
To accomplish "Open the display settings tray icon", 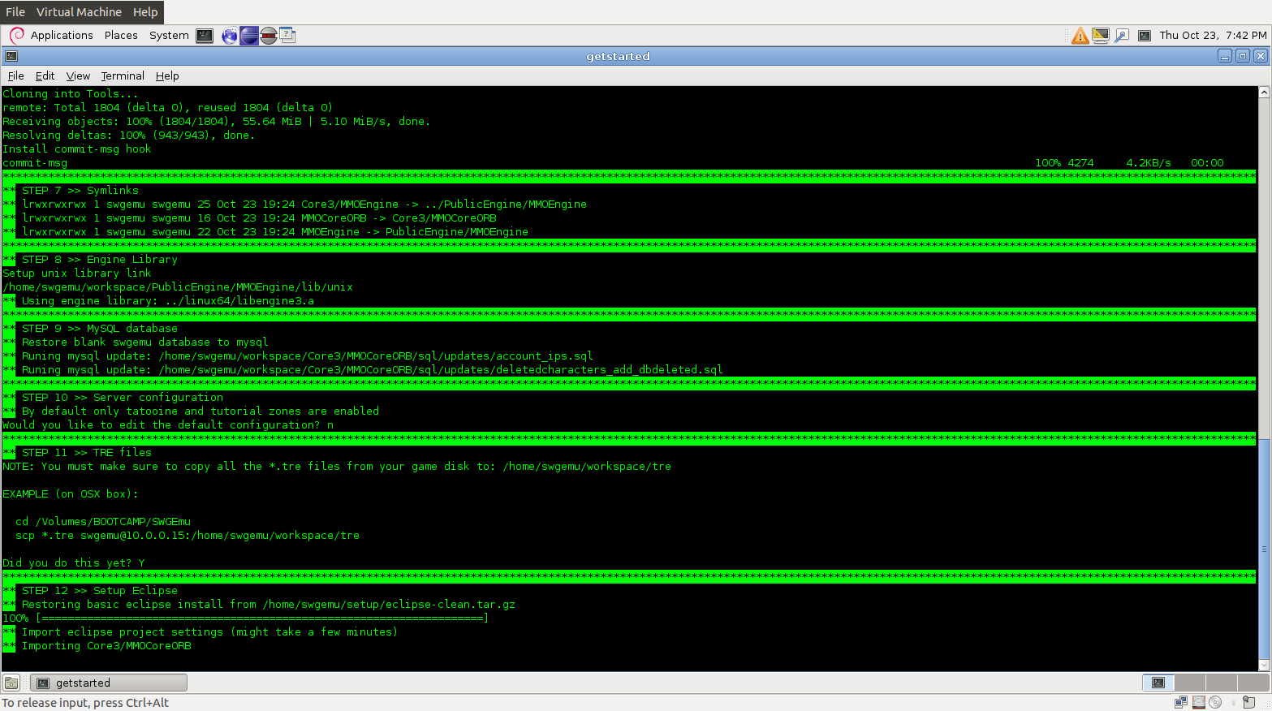I will (1101, 36).
